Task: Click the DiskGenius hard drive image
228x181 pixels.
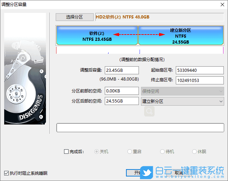Action: (25, 69)
